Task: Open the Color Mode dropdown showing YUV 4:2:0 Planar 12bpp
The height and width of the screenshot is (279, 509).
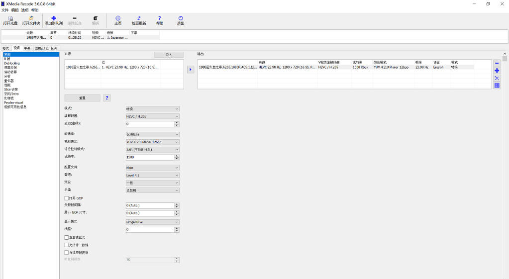Action: pos(152,142)
